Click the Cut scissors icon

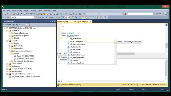point(51,14)
